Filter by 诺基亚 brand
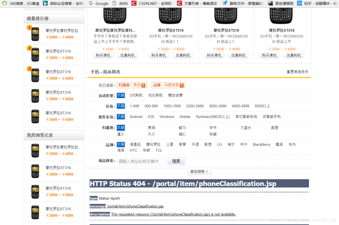Screen dimensions: 339x225 135,145
